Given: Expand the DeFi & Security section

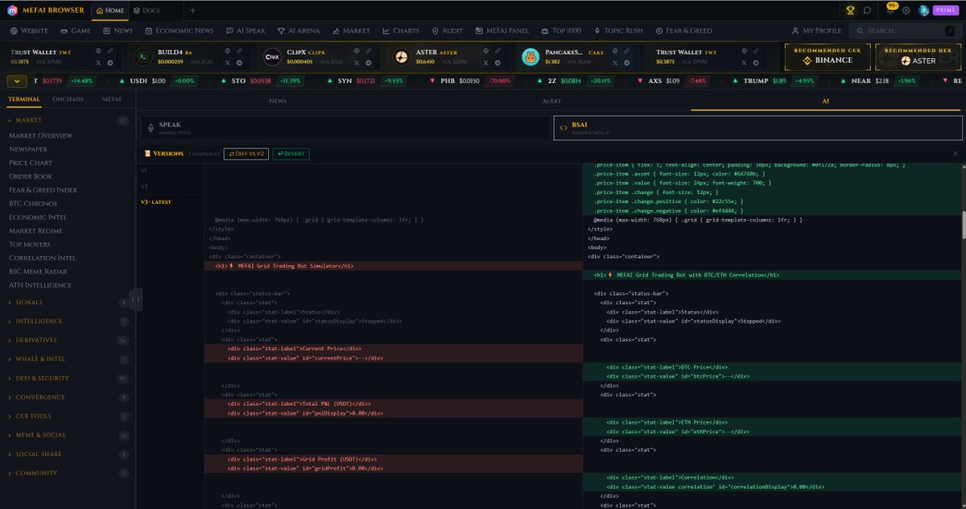Looking at the screenshot, I should [68, 378].
